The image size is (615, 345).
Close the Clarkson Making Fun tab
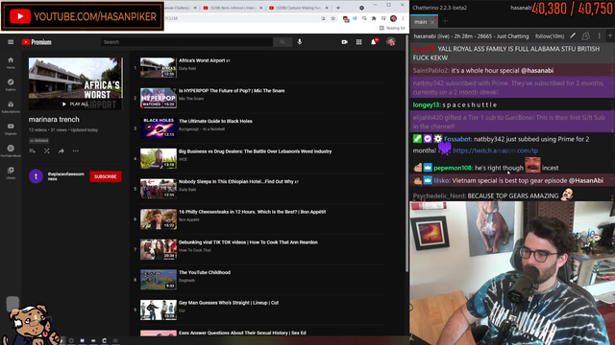[327, 8]
